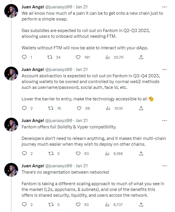
Task: Open more options on the account abstraction tweet
Action: point(164,70)
